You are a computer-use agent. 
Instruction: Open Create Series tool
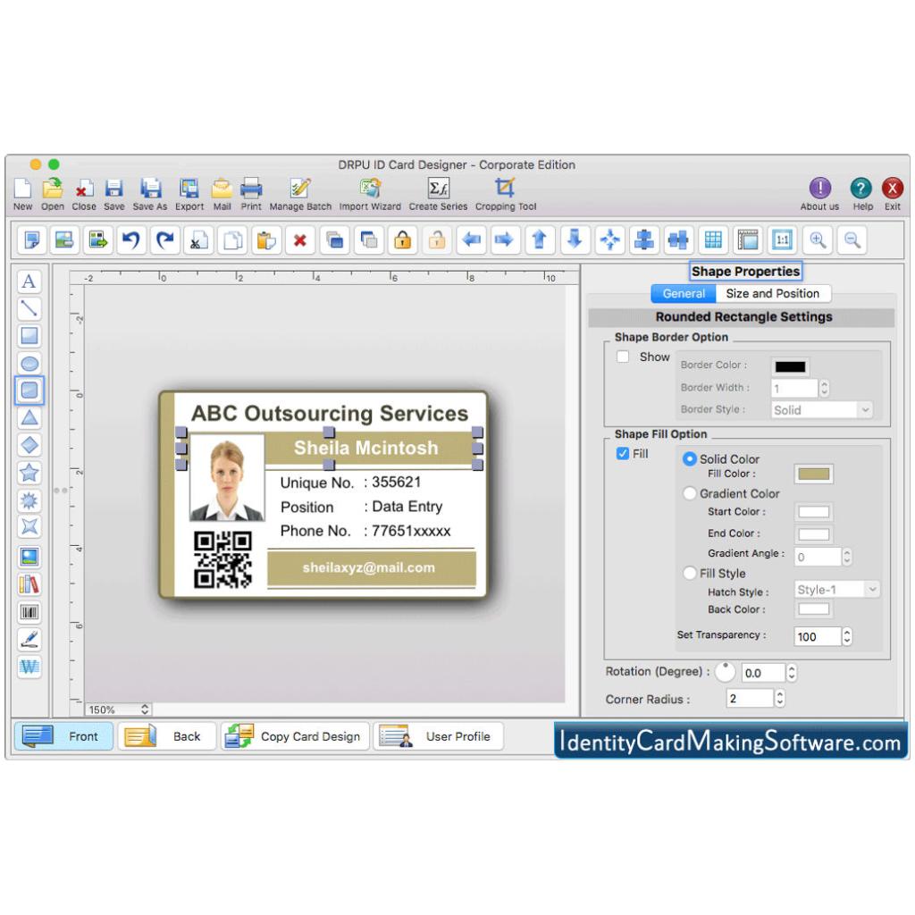[437, 190]
